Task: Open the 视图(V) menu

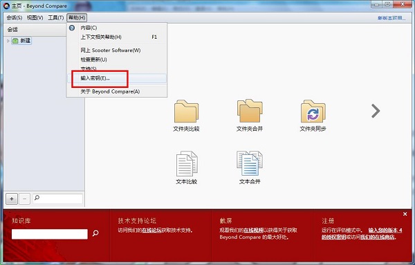Action: 35,18
